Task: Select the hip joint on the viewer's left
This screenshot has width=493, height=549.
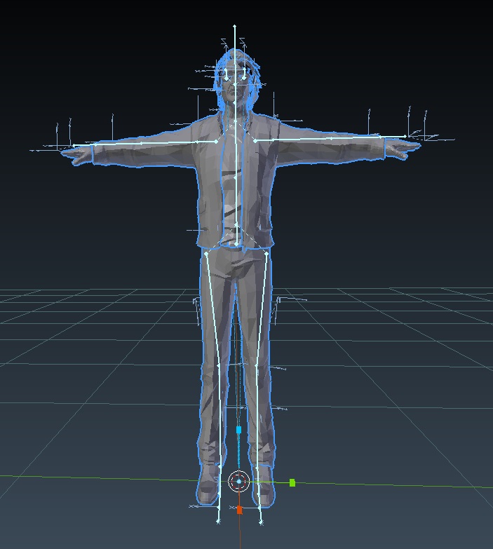Action: coord(206,253)
